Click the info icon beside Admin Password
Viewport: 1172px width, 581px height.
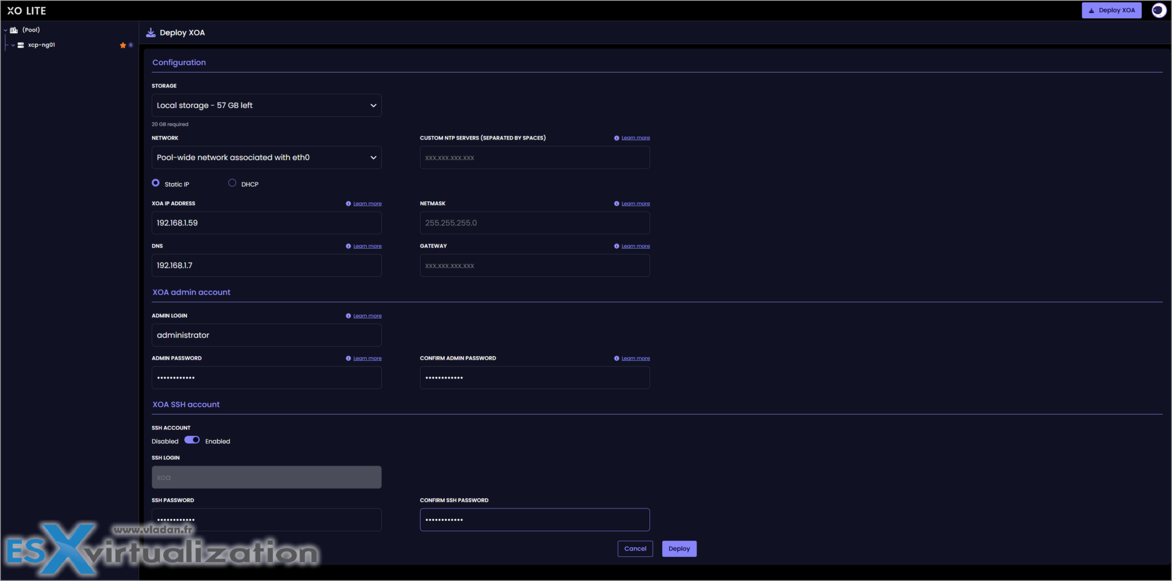(x=348, y=358)
